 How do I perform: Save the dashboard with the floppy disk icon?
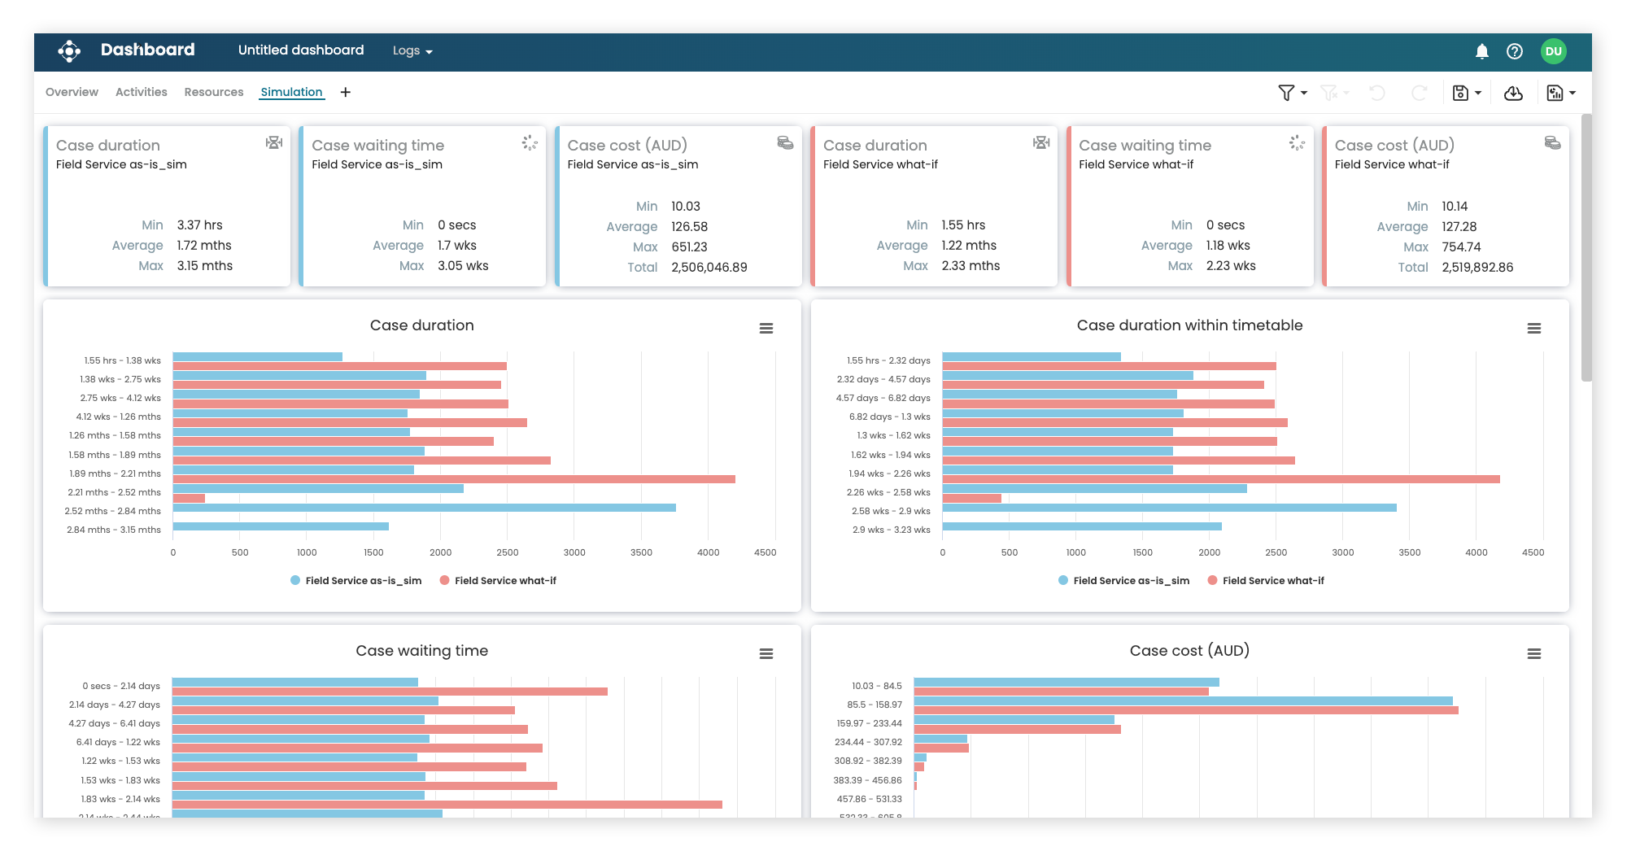point(1462,93)
